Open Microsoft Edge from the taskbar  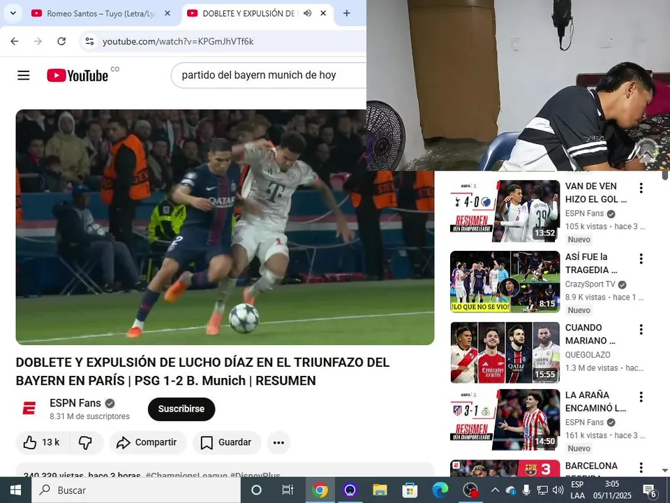(440, 490)
